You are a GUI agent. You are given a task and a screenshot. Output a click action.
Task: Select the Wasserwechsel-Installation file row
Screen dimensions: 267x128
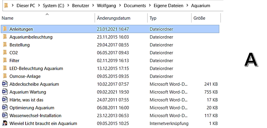tap(110, 116)
